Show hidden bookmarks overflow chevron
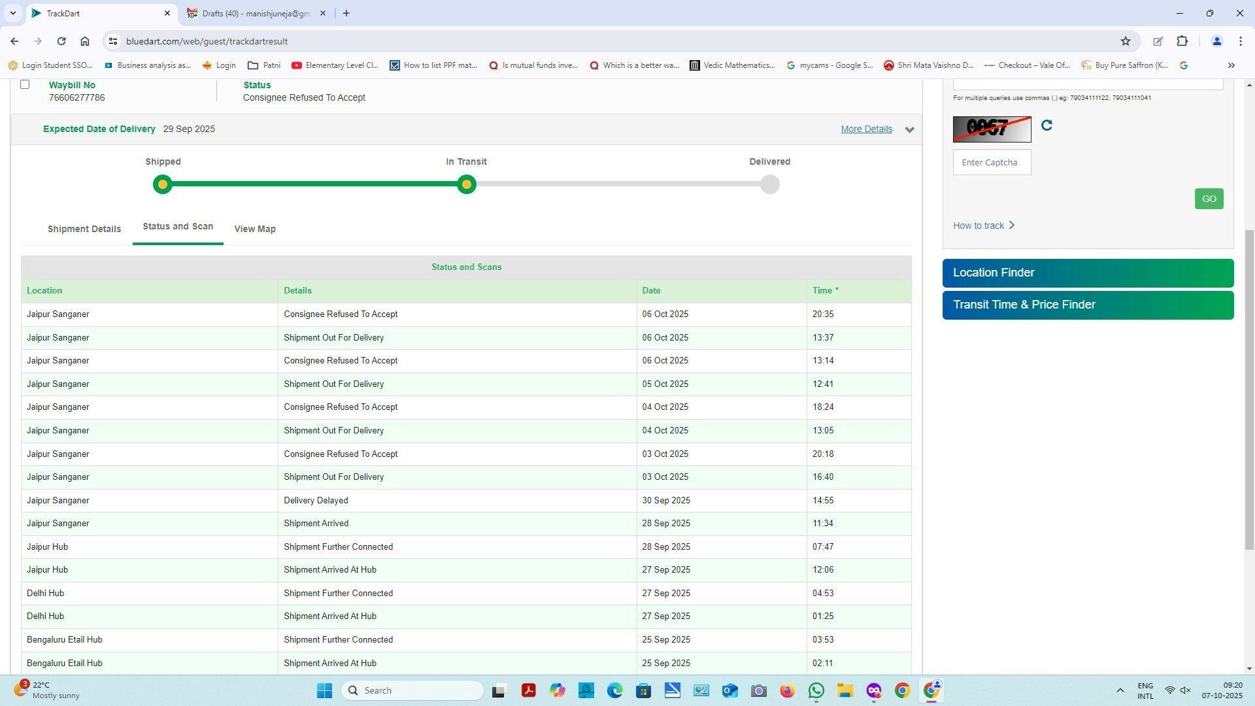 [x=1231, y=65]
